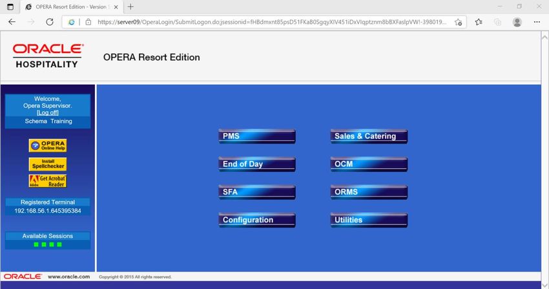The width and height of the screenshot is (549, 289).
Task: Open the Configuration module
Action: point(257,220)
